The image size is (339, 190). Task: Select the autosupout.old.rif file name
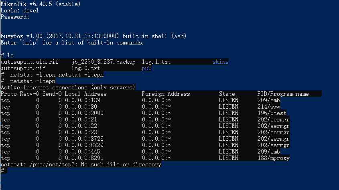(x=30, y=62)
